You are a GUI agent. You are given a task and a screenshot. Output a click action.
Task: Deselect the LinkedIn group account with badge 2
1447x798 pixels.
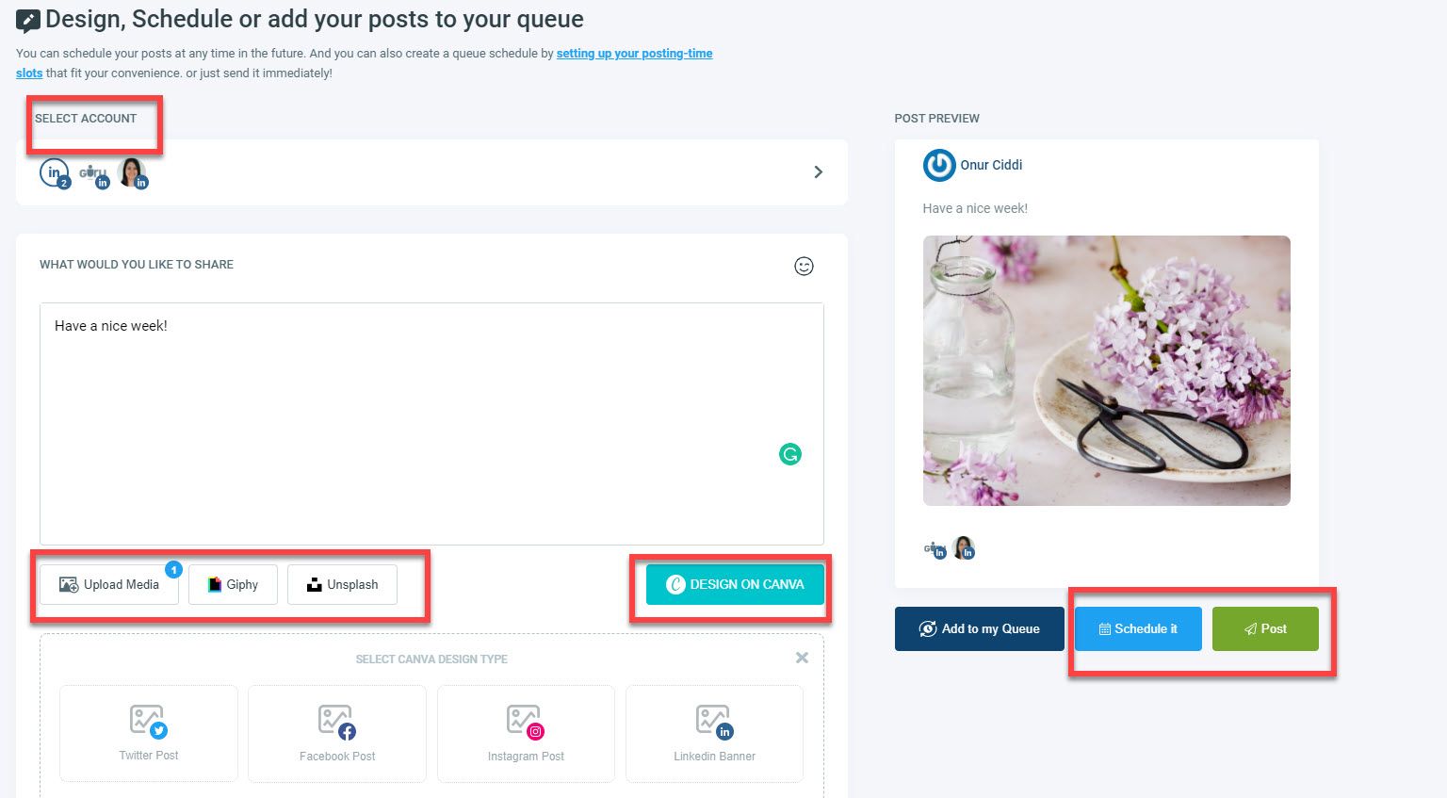pos(54,171)
